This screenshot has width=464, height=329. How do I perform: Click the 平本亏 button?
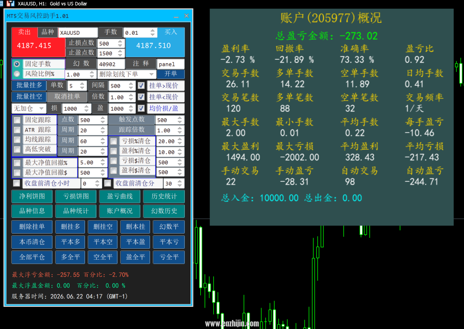[169, 242]
